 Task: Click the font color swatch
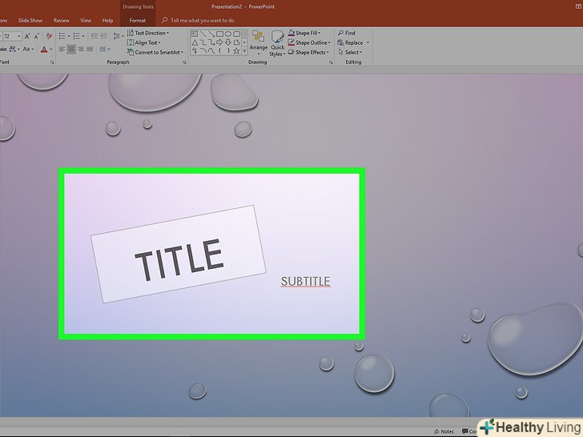(42, 50)
